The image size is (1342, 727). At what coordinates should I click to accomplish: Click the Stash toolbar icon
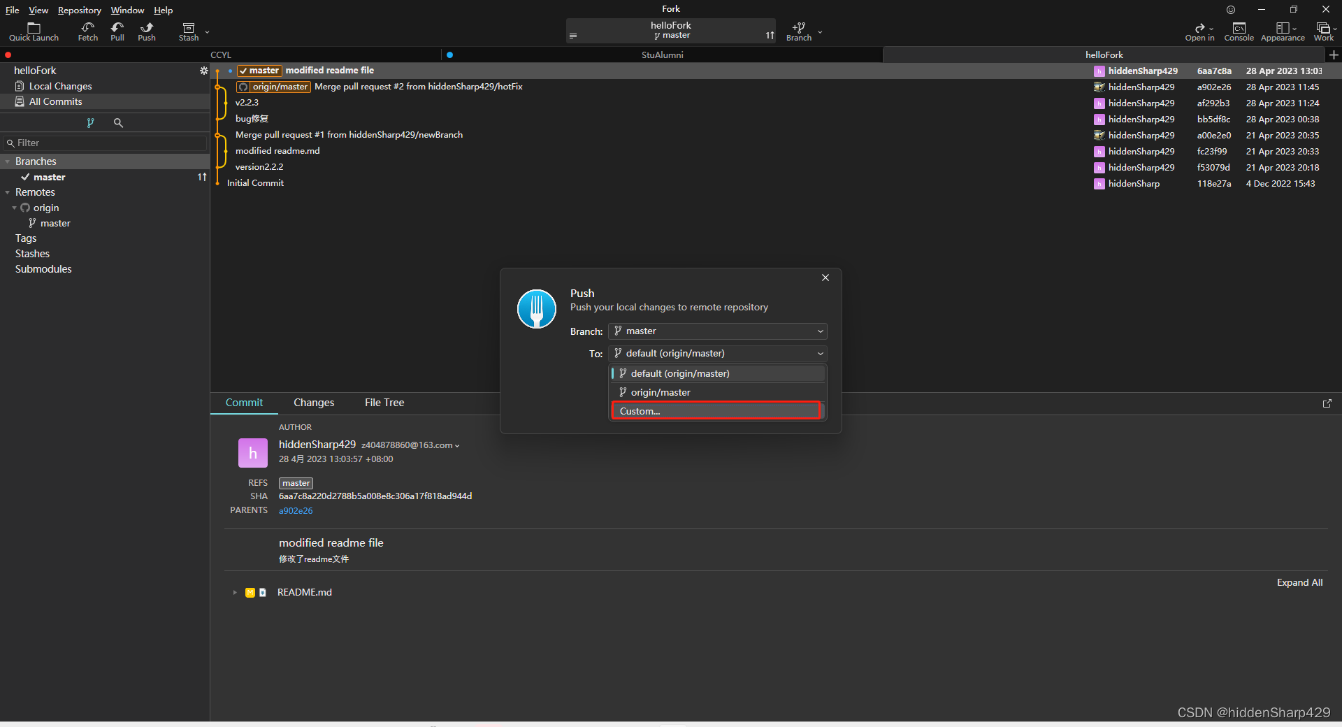point(189,31)
